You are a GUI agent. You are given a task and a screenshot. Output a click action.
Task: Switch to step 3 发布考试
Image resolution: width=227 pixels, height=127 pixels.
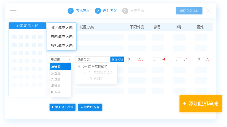[133, 11]
